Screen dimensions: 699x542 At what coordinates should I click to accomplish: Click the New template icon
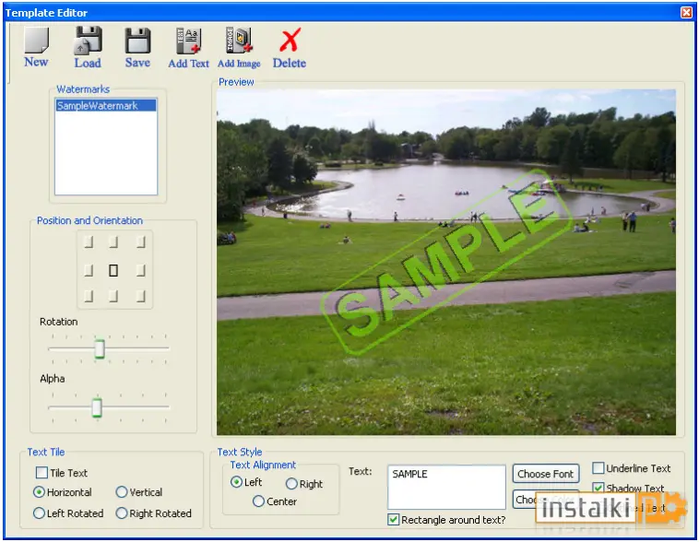point(36,46)
